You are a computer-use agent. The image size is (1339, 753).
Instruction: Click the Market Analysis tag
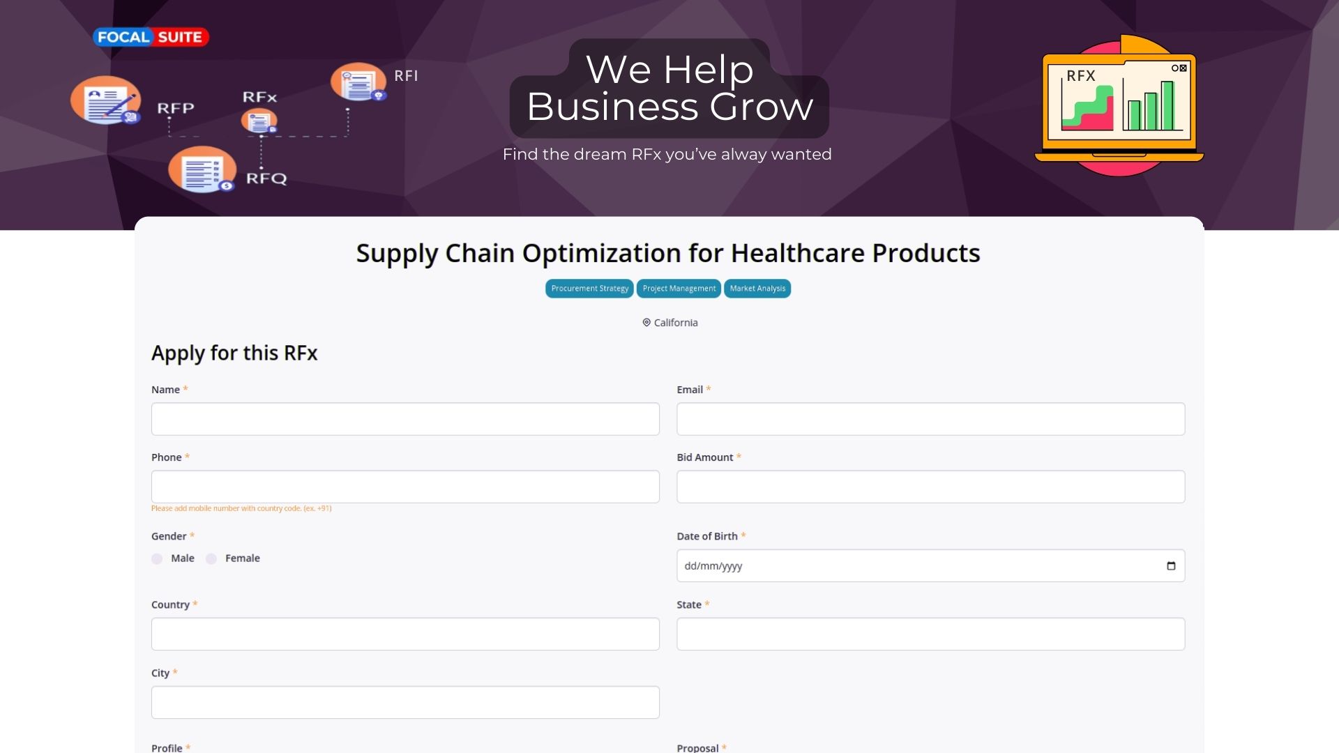pos(757,289)
